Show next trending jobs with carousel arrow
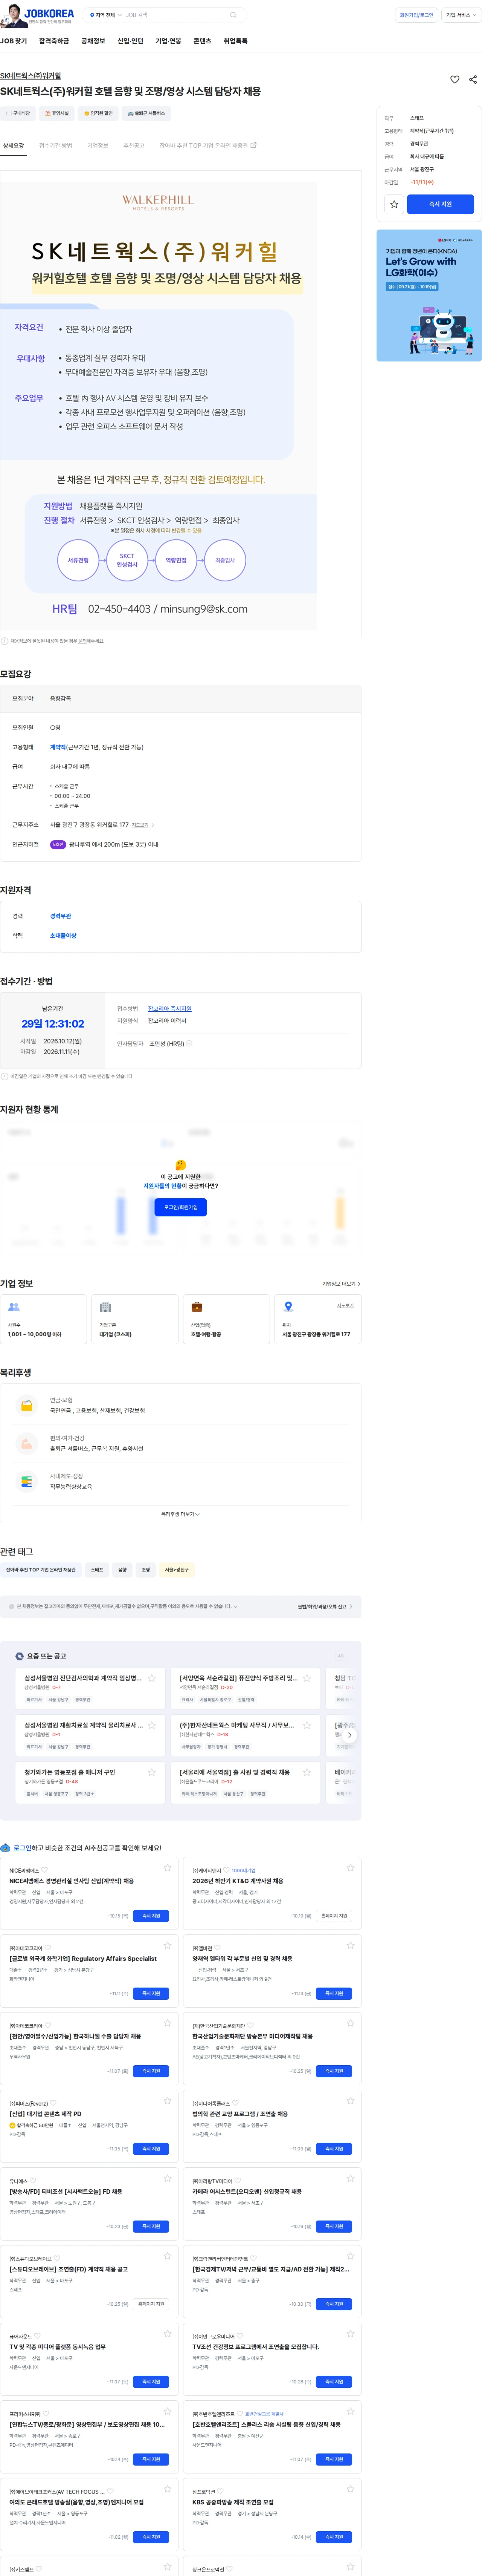 [x=349, y=1735]
